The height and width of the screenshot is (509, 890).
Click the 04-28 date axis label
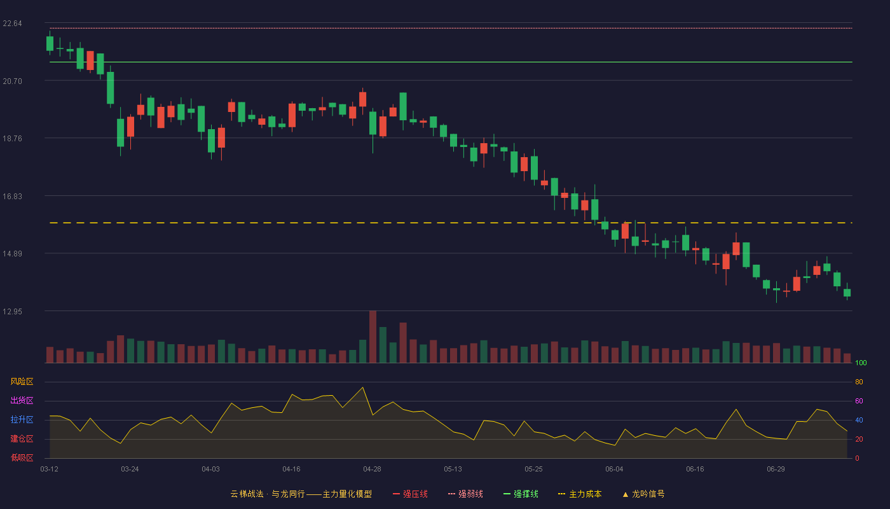tap(372, 469)
